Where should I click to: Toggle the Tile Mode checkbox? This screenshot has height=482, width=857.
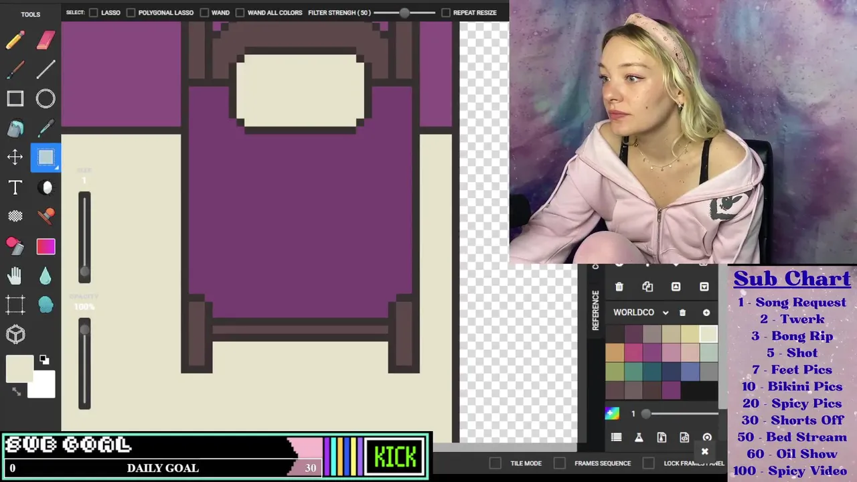click(x=495, y=463)
